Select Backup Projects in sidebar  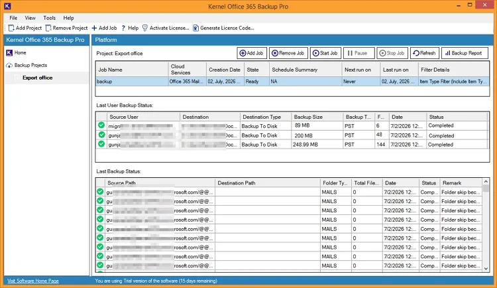click(x=30, y=65)
